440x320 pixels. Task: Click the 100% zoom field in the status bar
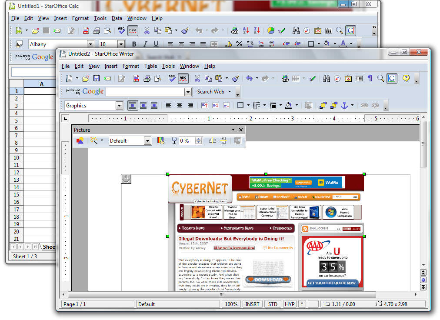(x=231, y=304)
